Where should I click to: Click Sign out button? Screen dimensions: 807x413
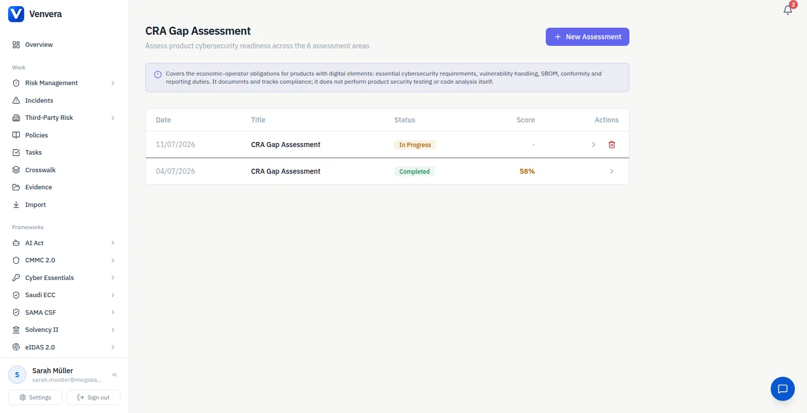pyautogui.click(x=93, y=397)
